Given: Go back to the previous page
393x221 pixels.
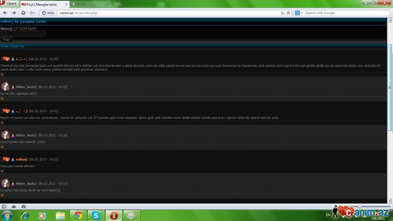Looking at the screenshot, I should (x=5, y=13).
